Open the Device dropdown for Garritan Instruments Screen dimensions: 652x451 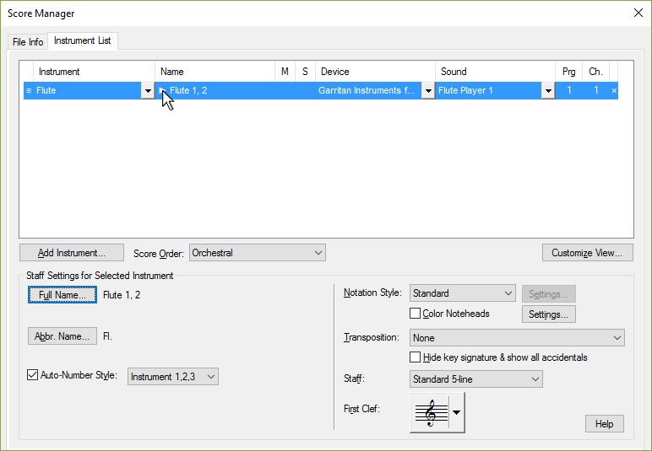[428, 91]
